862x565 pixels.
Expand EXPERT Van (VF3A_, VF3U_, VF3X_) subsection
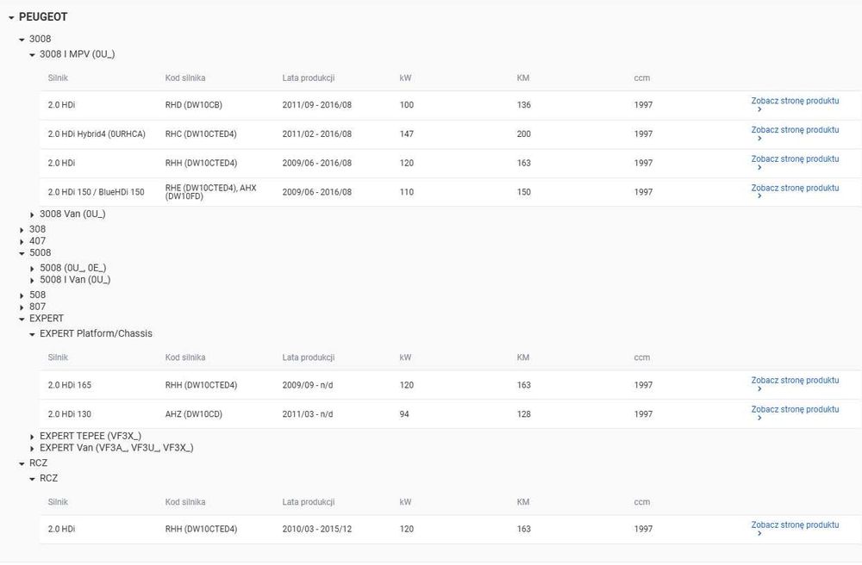coord(32,449)
